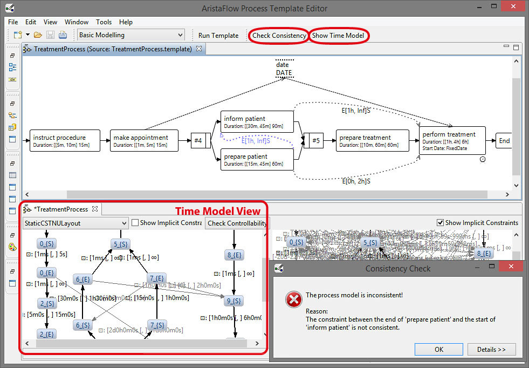This screenshot has width=529, height=368.
Task: Click the clock icon below perform treatment node
Action: tap(483, 159)
